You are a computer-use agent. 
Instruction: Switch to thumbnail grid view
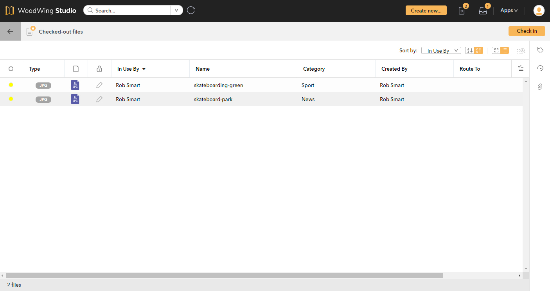496,50
